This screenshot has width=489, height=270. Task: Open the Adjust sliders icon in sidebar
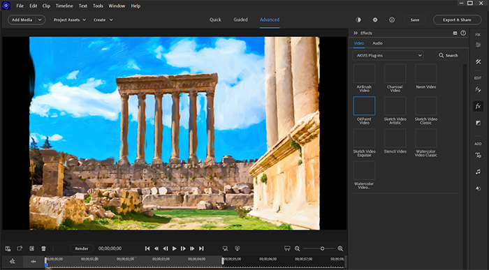[478, 45]
